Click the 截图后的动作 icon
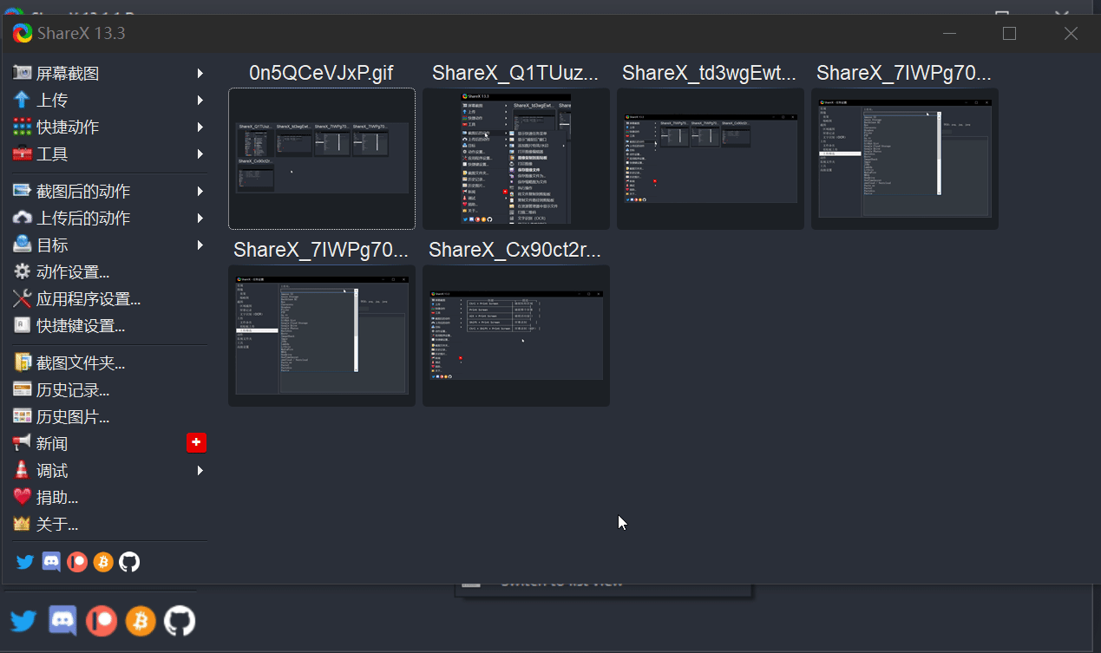This screenshot has height=653, width=1101. (x=23, y=192)
